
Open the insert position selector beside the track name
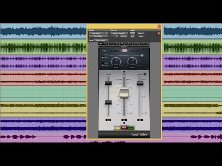(106, 33)
